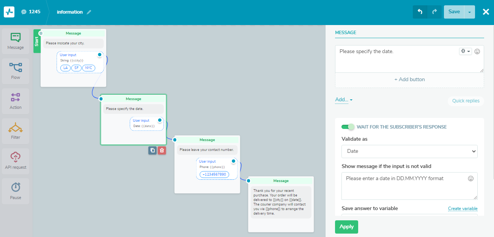Open the Create variable link
Image resolution: width=494 pixels, height=237 pixels.
point(463,209)
